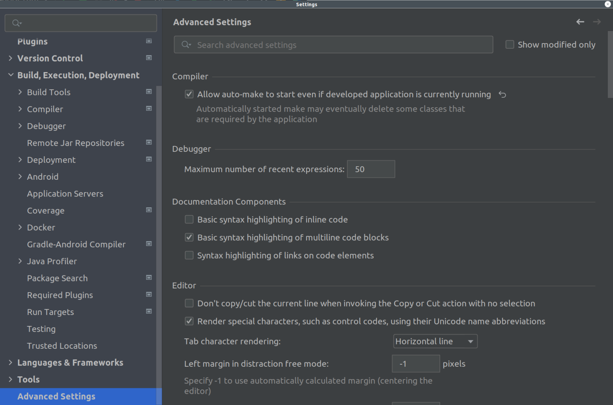Open the Trusted Locations settings page

(x=62, y=346)
